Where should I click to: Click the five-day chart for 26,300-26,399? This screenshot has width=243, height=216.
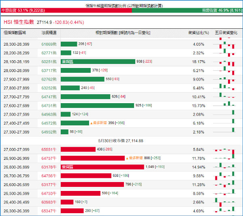224,210
